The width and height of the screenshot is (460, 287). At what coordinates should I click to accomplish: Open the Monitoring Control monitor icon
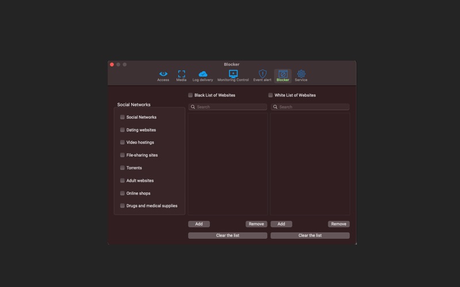pos(233,73)
